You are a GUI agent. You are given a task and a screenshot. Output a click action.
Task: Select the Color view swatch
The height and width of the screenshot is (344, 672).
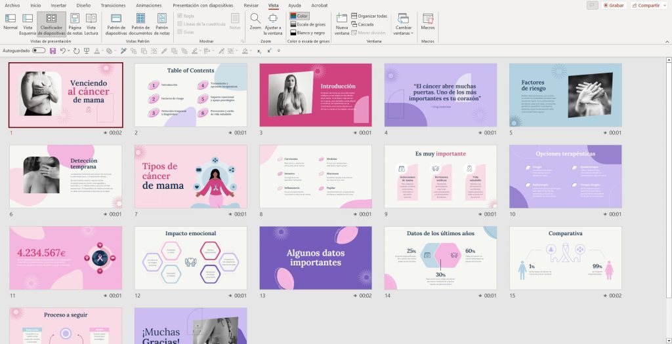pyautogui.click(x=299, y=16)
